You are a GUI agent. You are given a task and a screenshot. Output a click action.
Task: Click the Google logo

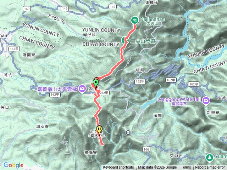13,165
